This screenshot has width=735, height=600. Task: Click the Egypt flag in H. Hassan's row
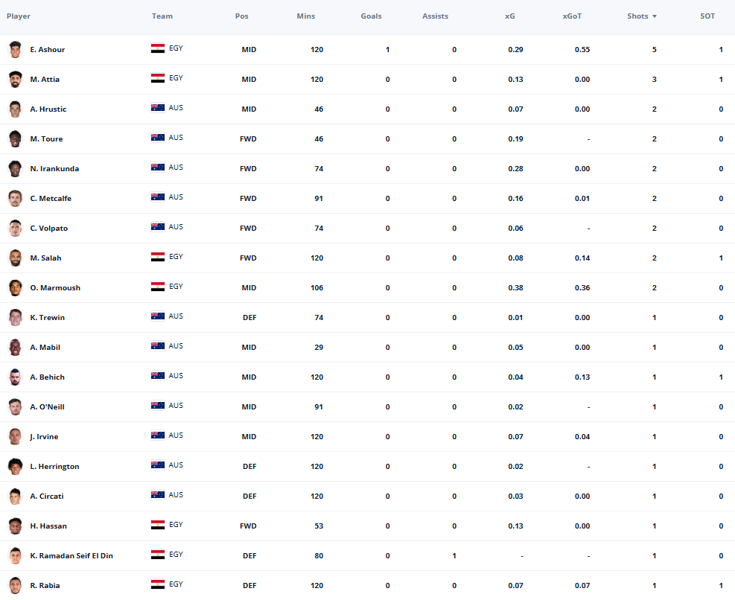(x=158, y=525)
